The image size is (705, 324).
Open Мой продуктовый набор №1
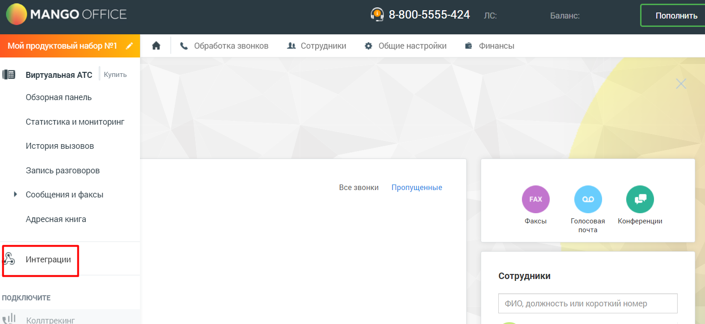63,46
